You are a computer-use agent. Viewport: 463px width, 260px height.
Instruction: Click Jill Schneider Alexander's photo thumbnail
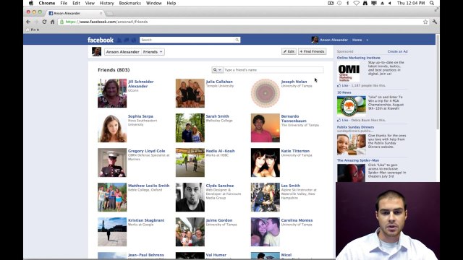click(x=112, y=93)
